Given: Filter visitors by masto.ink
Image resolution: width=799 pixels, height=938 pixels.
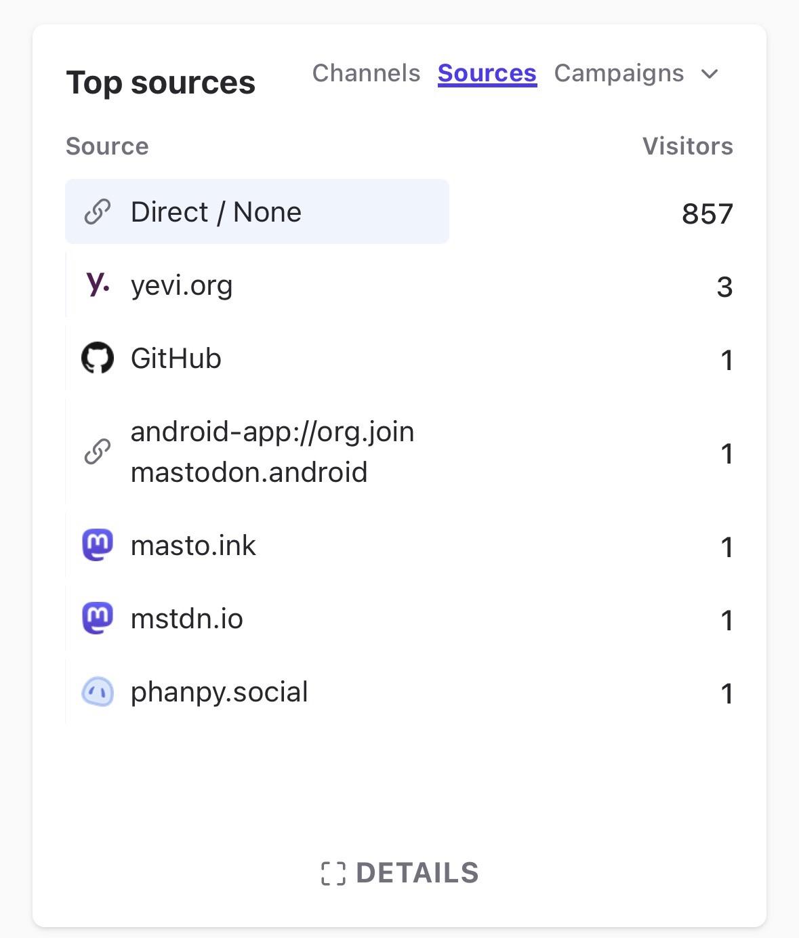Looking at the screenshot, I should tap(193, 546).
